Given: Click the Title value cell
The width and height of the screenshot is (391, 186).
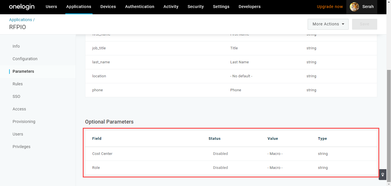Looking at the screenshot, I should point(234,48).
